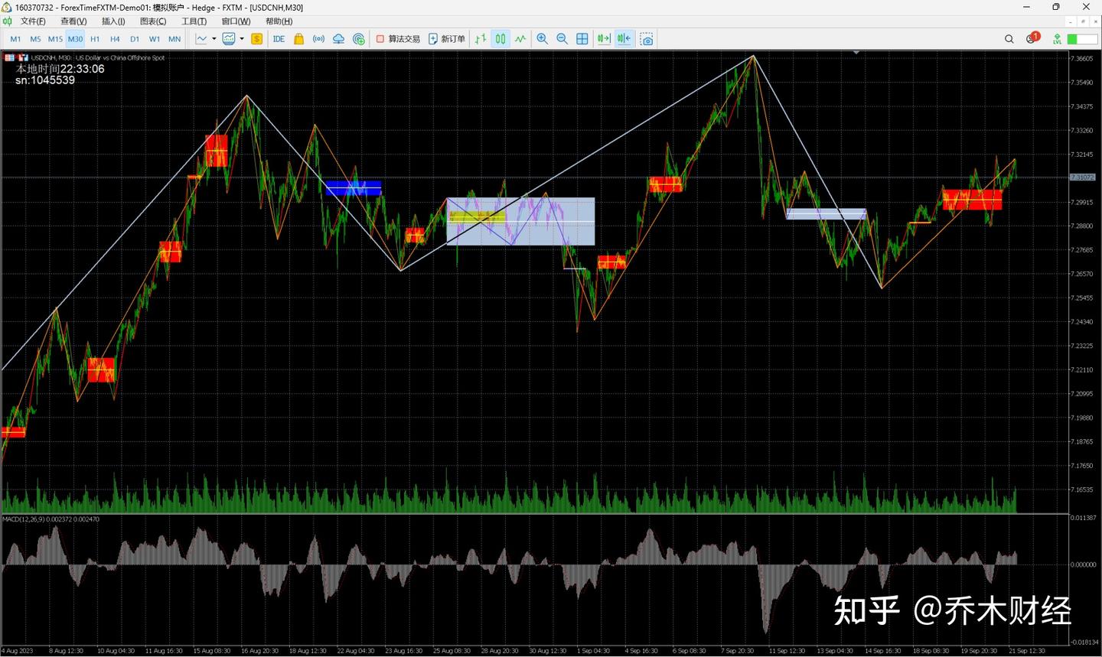The width and height of the screenshot is (1102, 657).
Task: Click the New Order (新订单) button
Action: (x=447, y=39)
